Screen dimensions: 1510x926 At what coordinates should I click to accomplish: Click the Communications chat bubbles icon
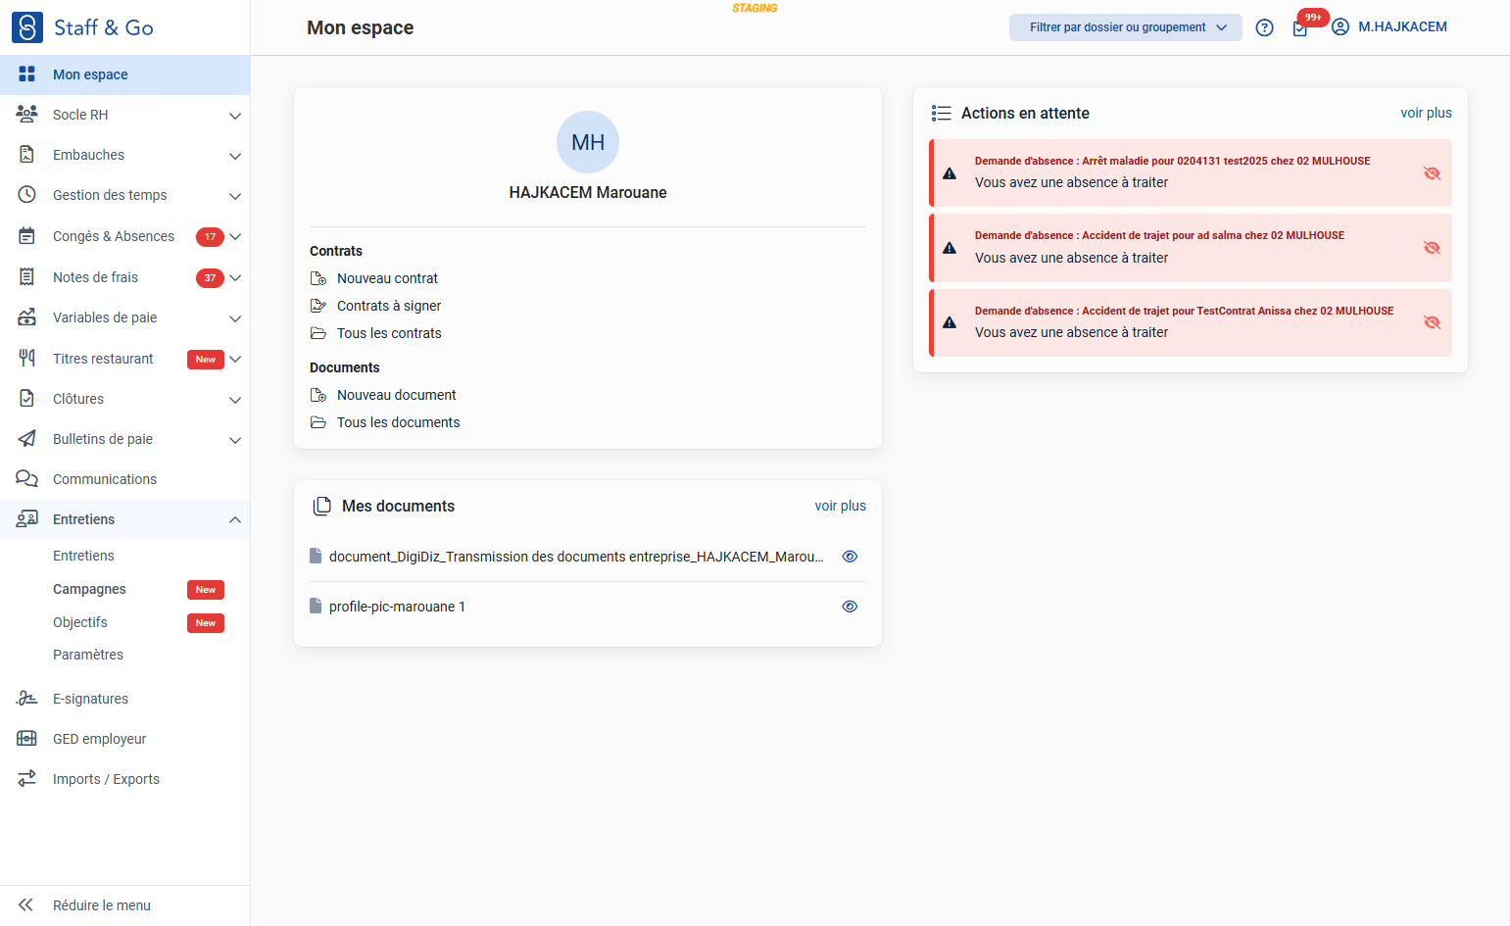point(26,479)
